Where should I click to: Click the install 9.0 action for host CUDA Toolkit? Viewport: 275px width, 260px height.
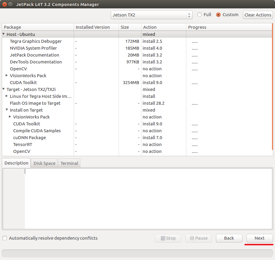[x=152, y=83]
